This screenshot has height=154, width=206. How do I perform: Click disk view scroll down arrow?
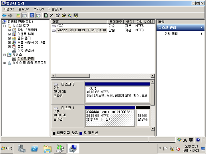pyautogui.click(x=152, y=129)
